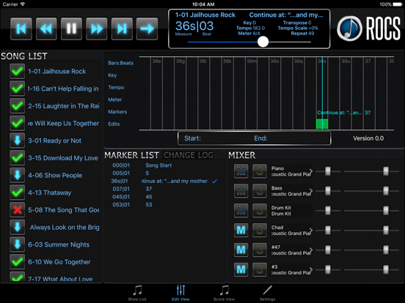Solo the #3 track
405x303 pixels.
point(260,269)
